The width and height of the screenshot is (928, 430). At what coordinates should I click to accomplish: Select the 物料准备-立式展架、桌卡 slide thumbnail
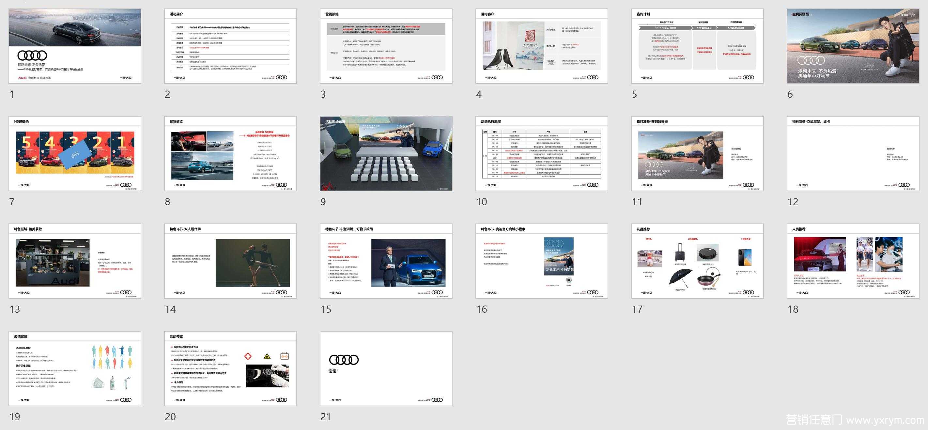click(853, 153)
